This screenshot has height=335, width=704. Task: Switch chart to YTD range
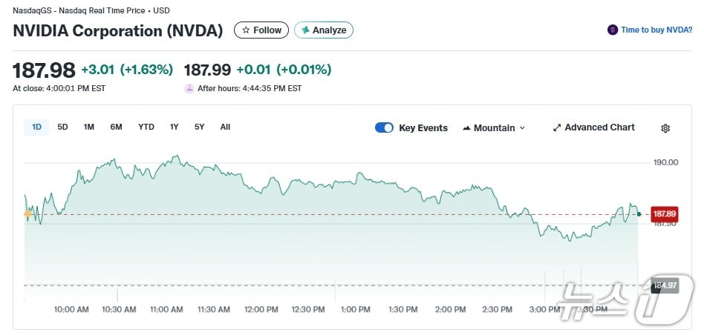click(x=146, y=127)
